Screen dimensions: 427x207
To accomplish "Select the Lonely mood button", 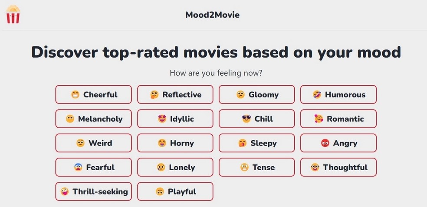I will (175, 167).
